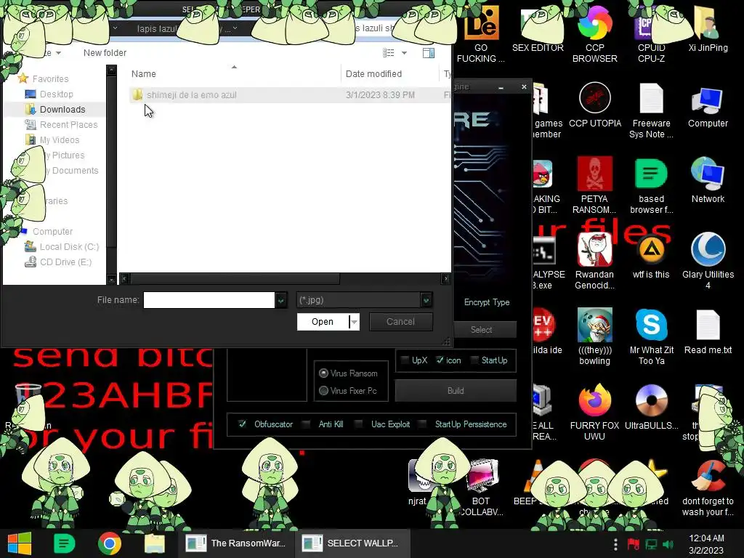Switch to The RansomWar taskbar window
This screenshot has width=744, height=558.
click(x=236, y=543)
